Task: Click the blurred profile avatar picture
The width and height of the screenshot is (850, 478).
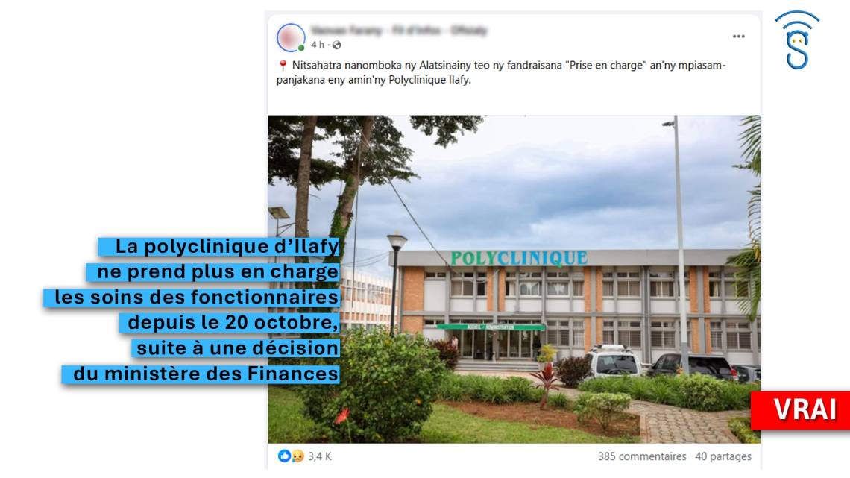Action: tap(291, 37)
